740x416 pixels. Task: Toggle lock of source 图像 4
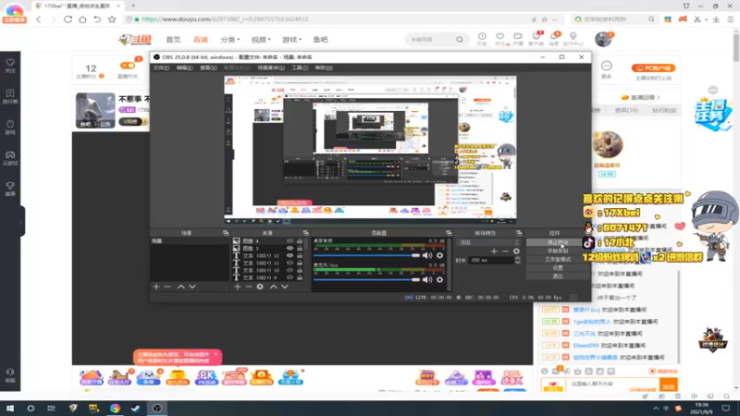tap(300, 241)
